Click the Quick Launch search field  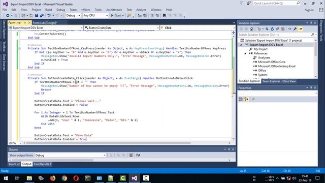click(x=276, y=3)
